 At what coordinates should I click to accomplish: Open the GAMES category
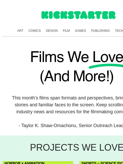coord(80,31)
